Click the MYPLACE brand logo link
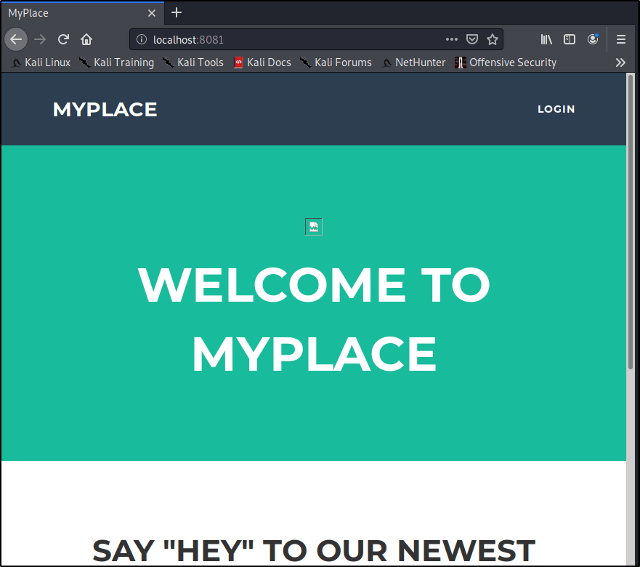This screenshot has height=567, width=640. 105,110
